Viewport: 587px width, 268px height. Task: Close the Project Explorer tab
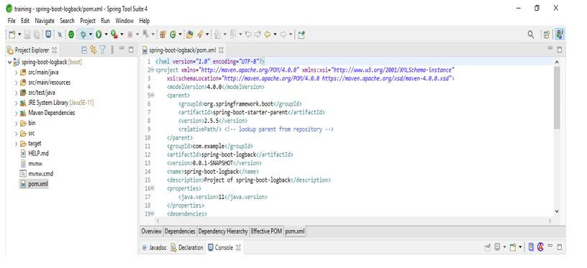pyautogui.click(x=54, y=50)
